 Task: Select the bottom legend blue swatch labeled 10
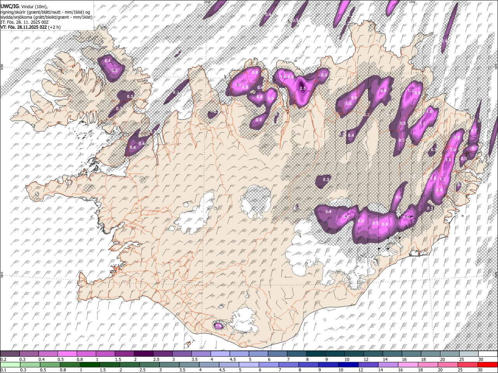coord(348,364)
